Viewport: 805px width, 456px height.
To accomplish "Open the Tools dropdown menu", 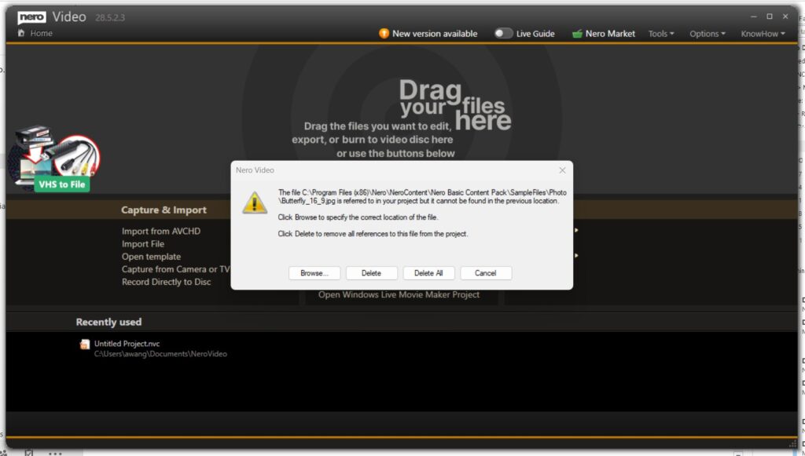I will (661, 34).
